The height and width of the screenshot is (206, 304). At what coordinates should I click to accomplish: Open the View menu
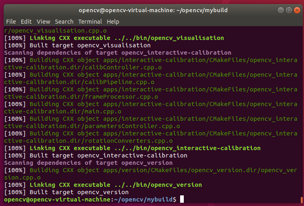pyautogui.click(x=44, y=22)
